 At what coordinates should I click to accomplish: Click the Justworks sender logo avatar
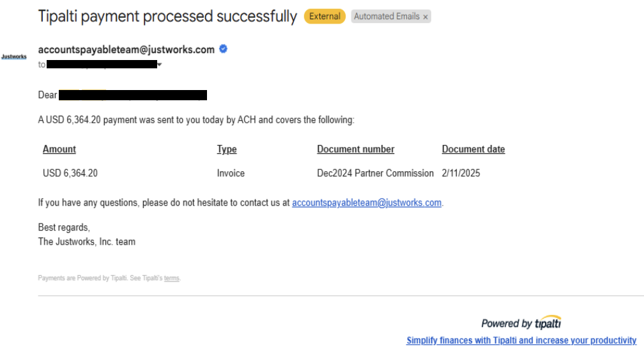(14, 57)
